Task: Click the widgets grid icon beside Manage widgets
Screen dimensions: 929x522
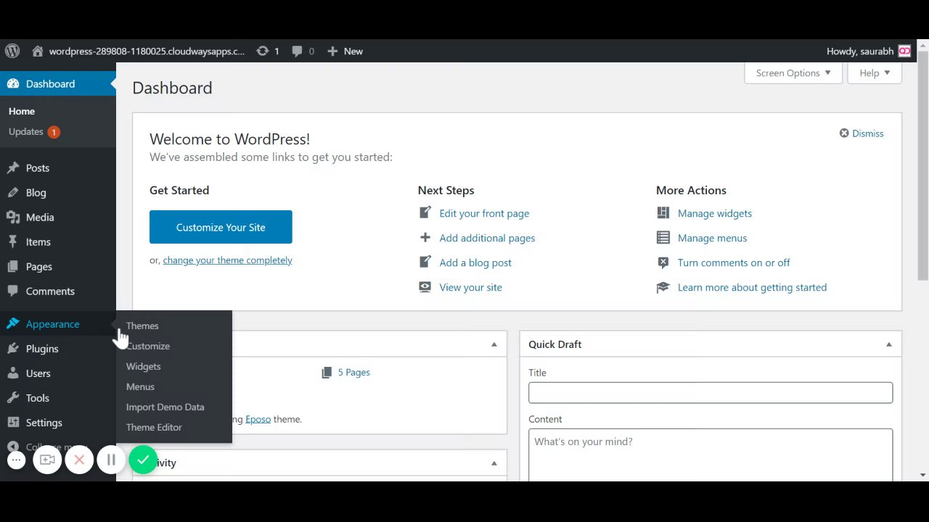Action: [x=663, y=212]
